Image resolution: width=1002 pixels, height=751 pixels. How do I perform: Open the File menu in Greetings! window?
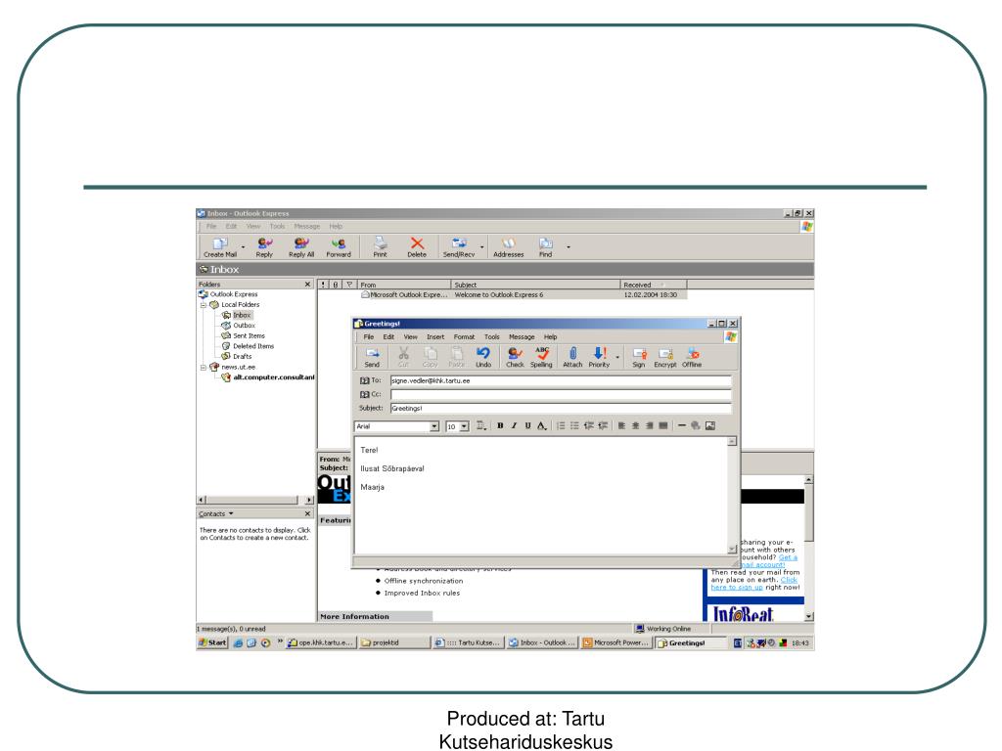369,336
